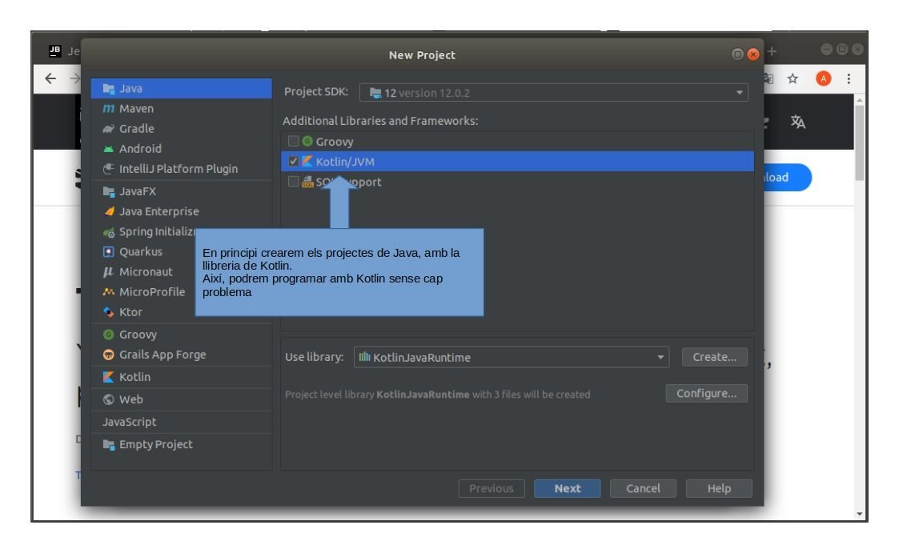
Task: Select the Kotlin icon in sidebar
Action: pos(108,376)
